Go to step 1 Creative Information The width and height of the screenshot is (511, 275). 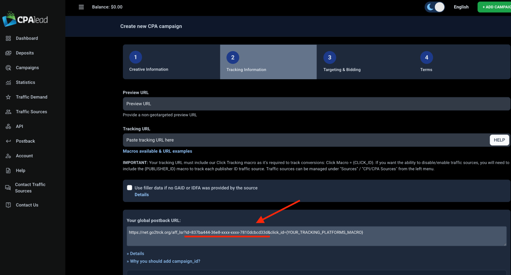(171, 62)
